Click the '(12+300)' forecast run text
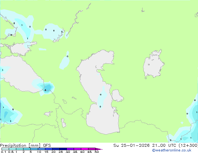This screenshot has height=153, width=198. [188, 146]
